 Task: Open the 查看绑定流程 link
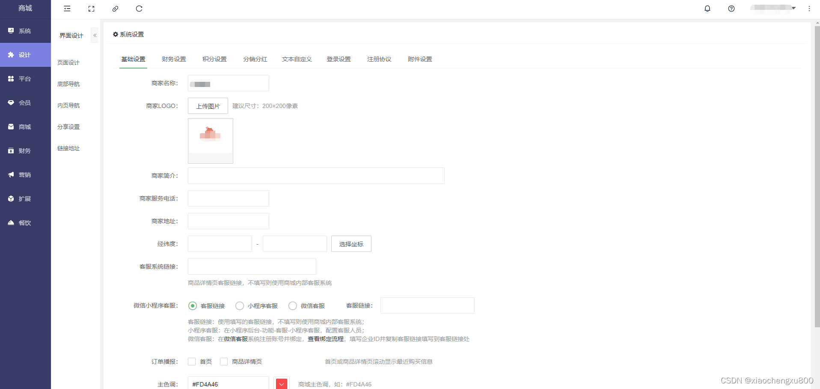click(x=326, y=339)
